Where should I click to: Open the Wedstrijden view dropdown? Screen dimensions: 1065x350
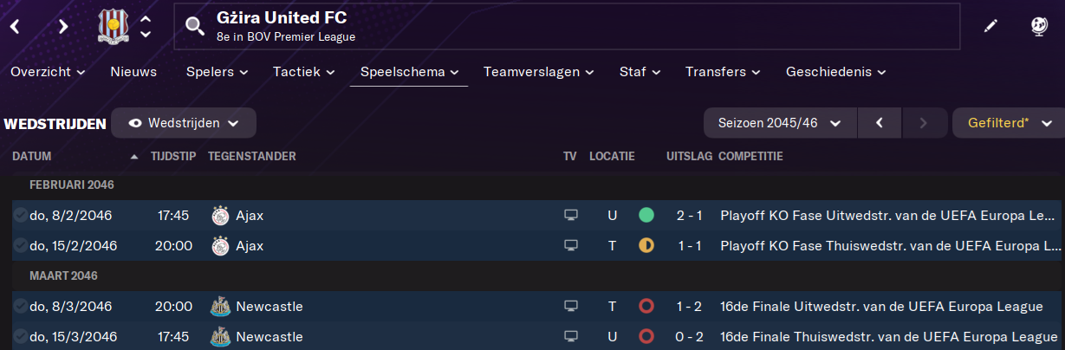pos(184,123)
